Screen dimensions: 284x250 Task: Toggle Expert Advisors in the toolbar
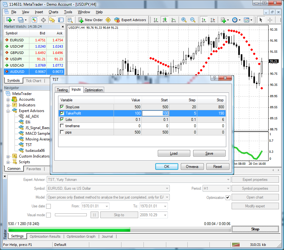click(130, 20)
